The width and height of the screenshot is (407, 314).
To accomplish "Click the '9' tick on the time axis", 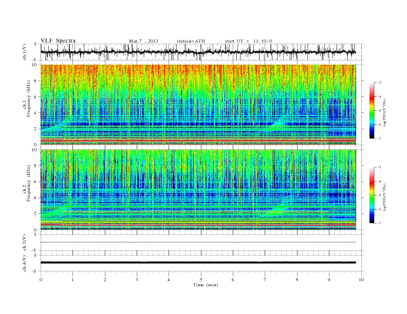I will [x=329, y=280].
